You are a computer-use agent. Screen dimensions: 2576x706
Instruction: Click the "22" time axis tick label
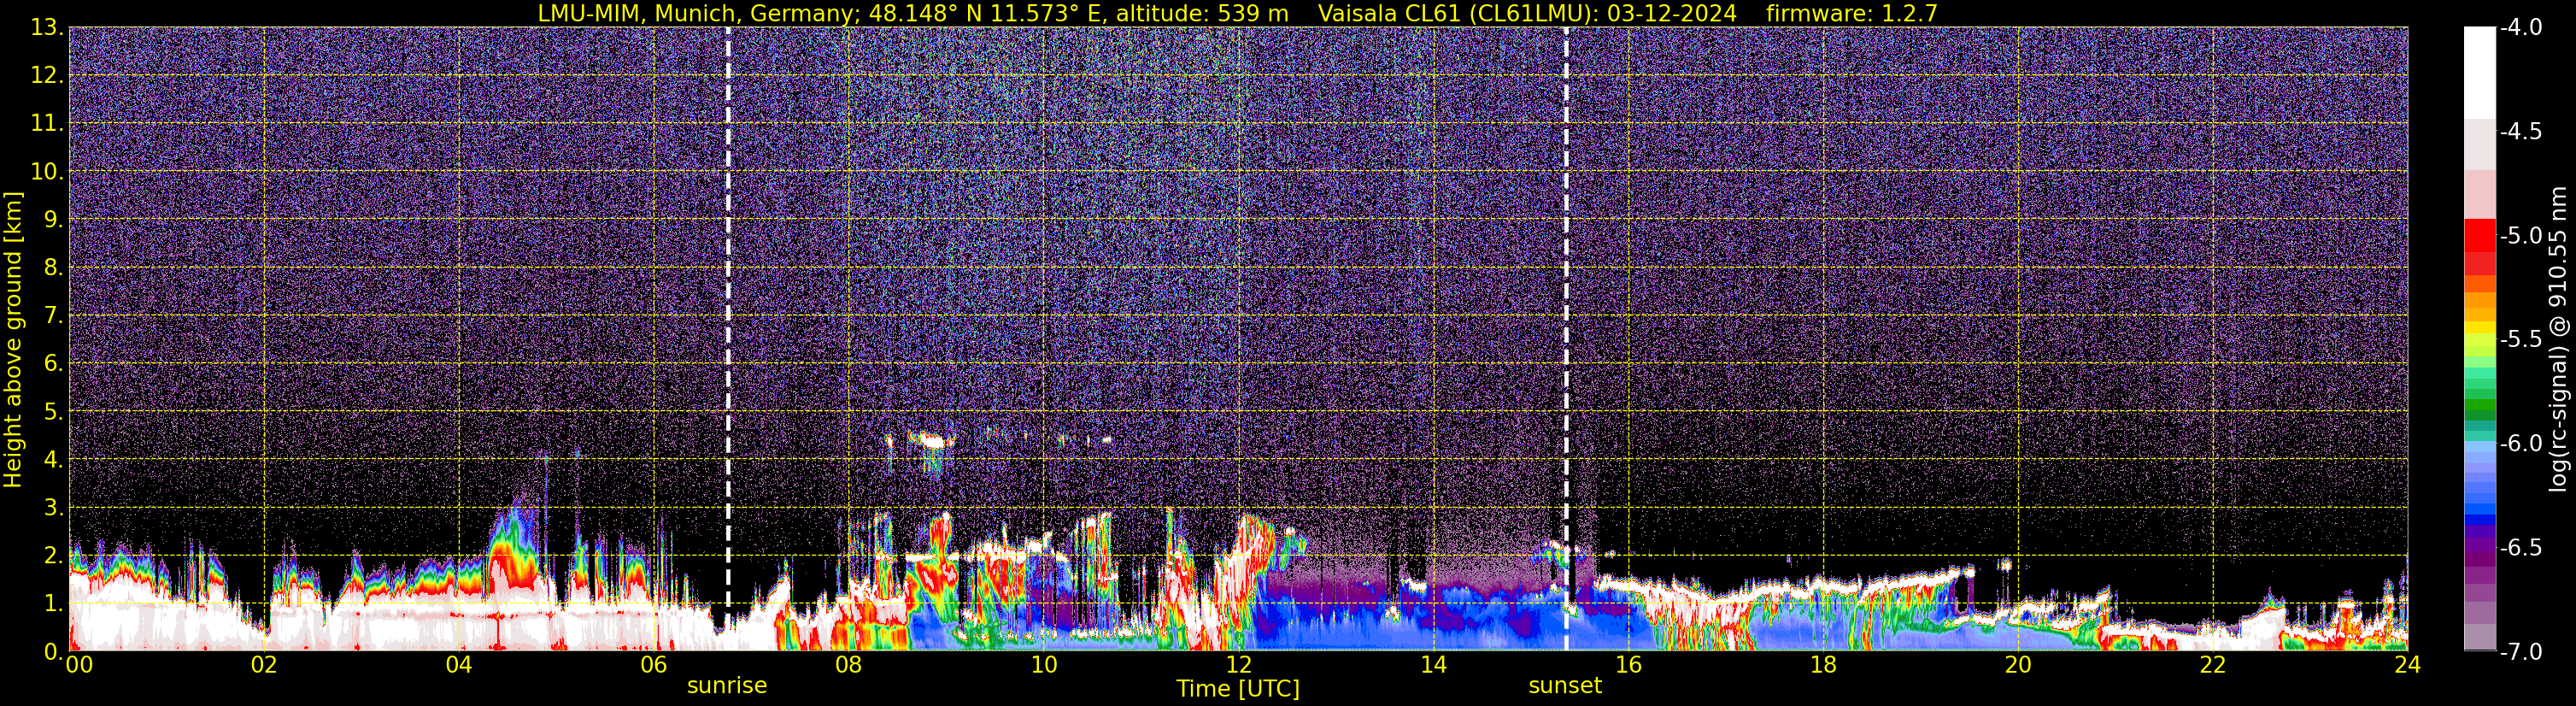tap(2213, 665)
